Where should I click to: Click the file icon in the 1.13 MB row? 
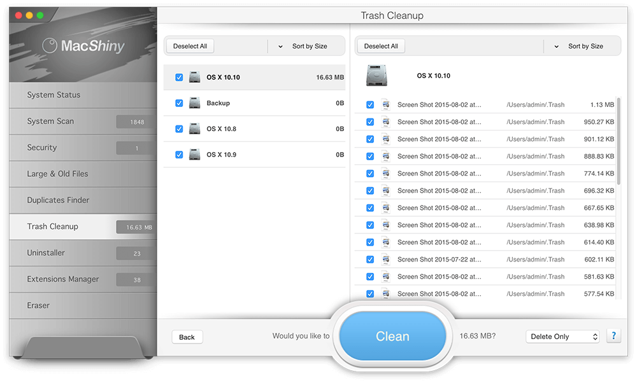(385, 105)
